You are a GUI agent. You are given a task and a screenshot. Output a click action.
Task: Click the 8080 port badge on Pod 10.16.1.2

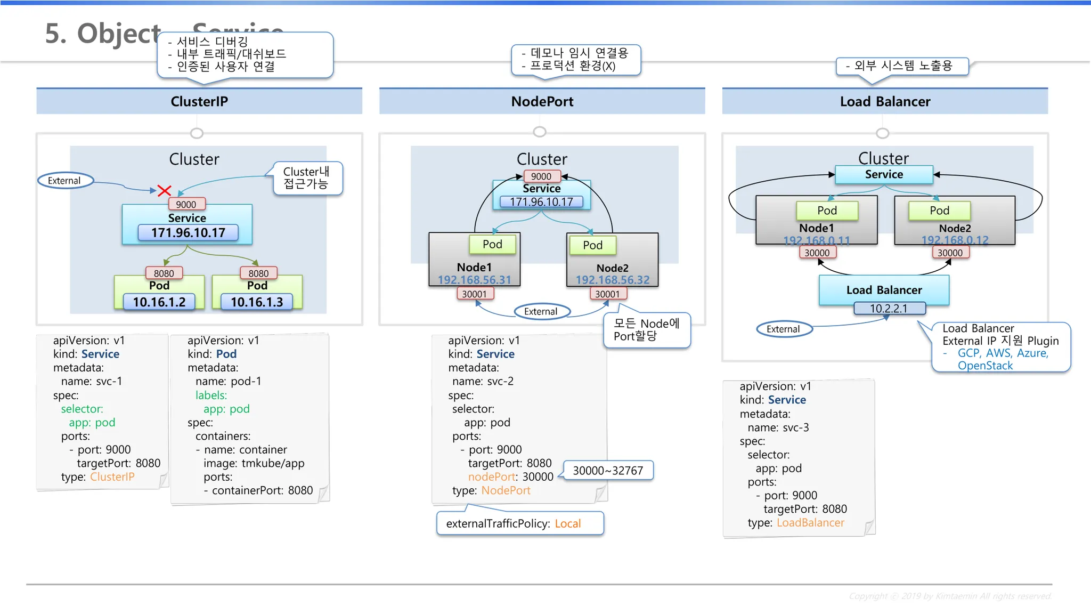164,273
